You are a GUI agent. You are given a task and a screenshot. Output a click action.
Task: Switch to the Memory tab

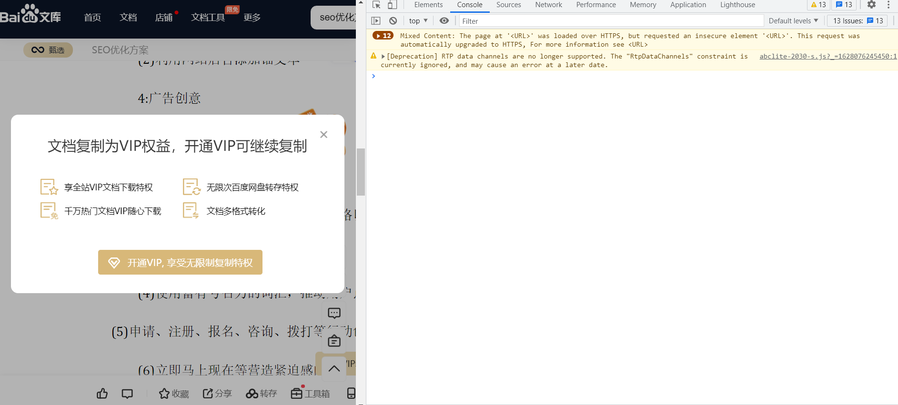click(x=643, y=5)
